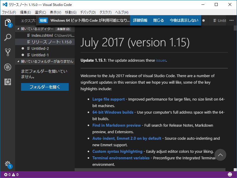
Task: Open the Extensions view icon
Action: [x=8, y=82]
